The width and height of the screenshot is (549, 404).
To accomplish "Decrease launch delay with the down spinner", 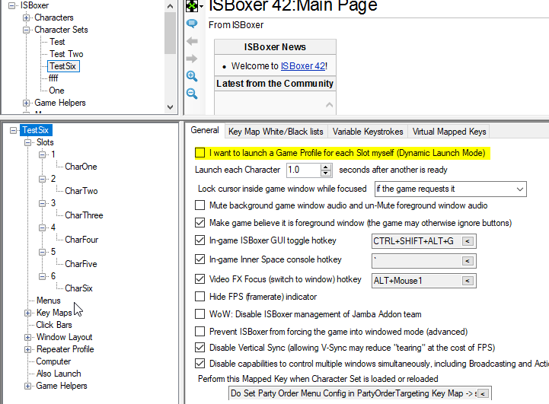I will 326,173.
